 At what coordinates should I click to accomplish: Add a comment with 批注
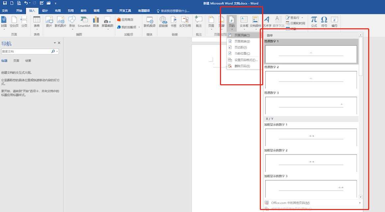tap(199, 22)
